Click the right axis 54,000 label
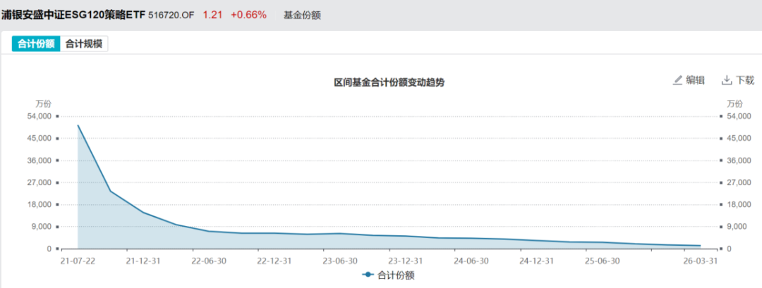 pos(739,116)
